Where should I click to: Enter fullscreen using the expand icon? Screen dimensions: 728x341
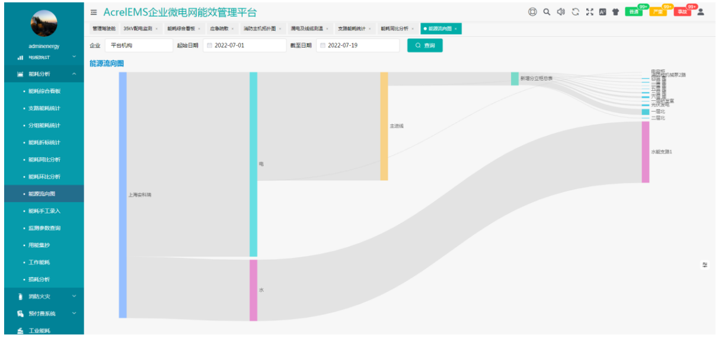coord(589,12)
